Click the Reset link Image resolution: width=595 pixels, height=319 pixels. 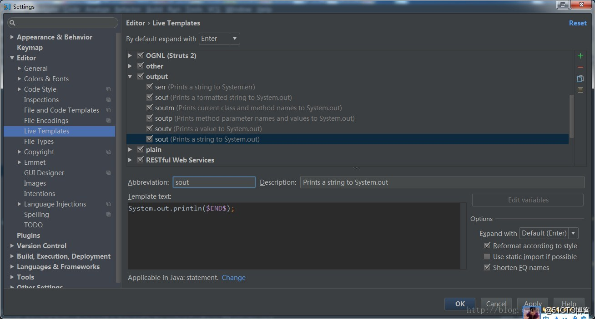pos(578,23)
